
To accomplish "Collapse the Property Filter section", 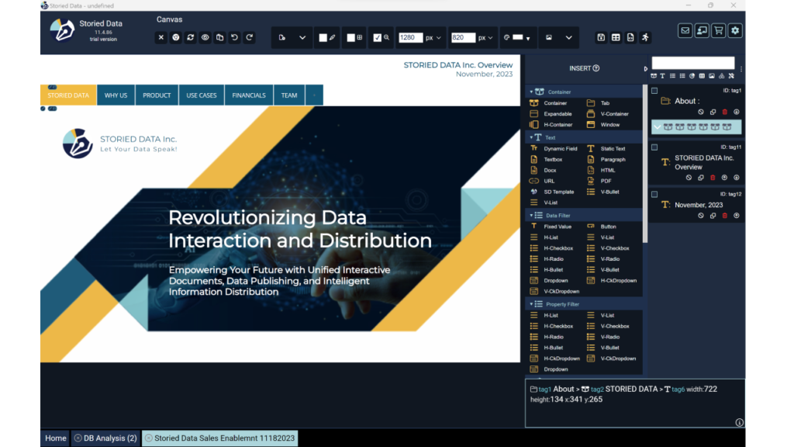I will click(x=531, y=304).
